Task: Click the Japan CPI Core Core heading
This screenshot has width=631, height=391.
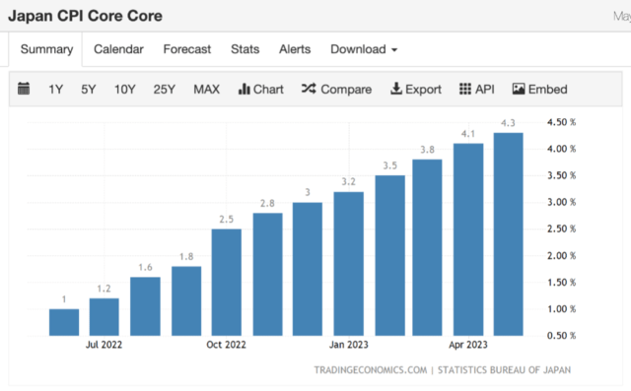Action: click(86, 16)
